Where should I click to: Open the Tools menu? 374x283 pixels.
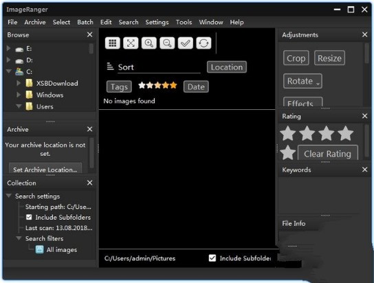click(x=184, y=22)
